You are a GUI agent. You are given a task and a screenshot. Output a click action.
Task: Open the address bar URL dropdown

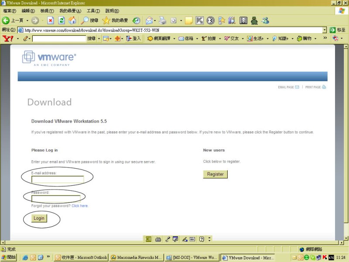(x=325, y=30)
